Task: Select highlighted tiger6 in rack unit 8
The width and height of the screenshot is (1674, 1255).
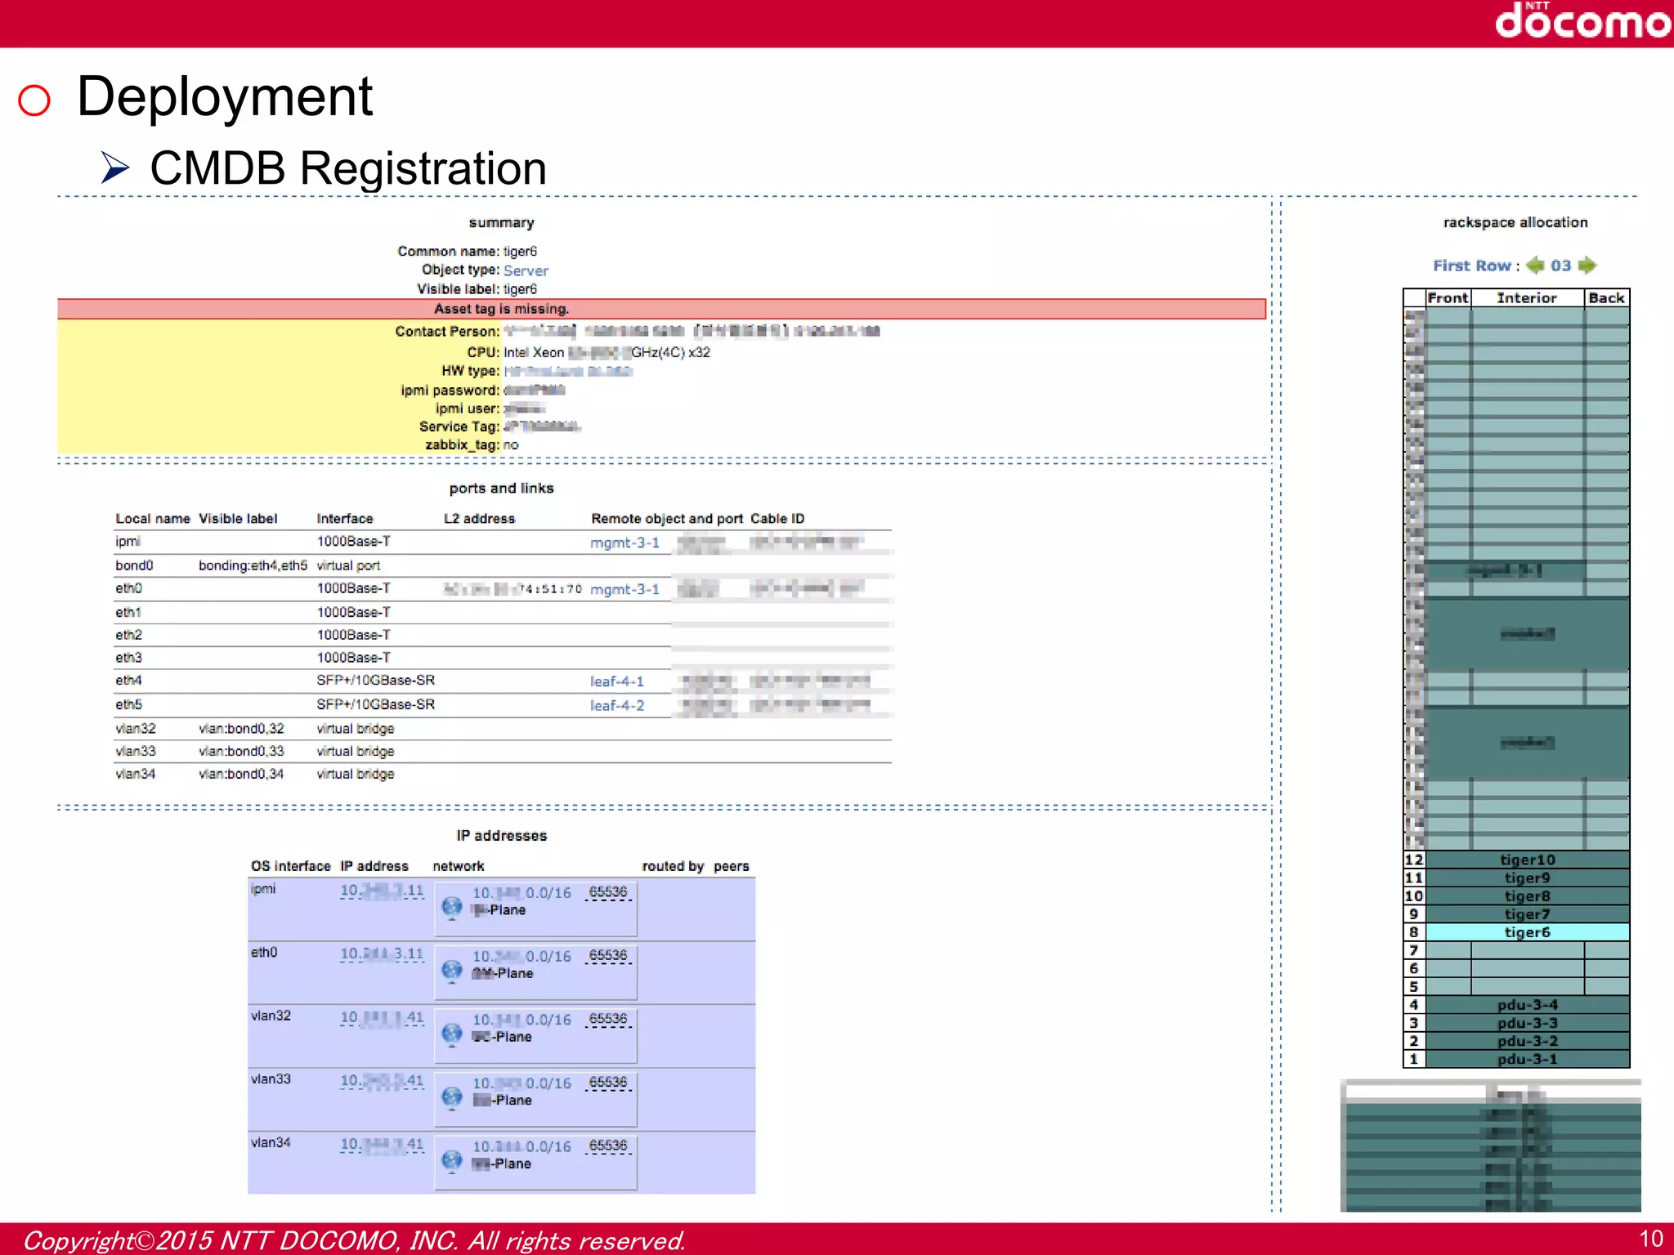Action: click(x=1527, y=931)
